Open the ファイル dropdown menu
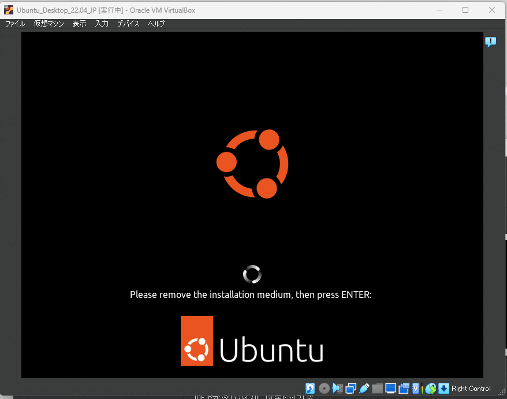The image size is (507, 399). [14, 24]
